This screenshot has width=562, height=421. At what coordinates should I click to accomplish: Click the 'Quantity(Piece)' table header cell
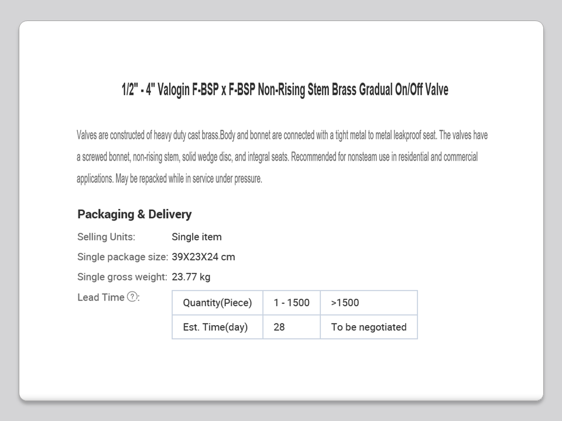click(x=217, y=303)
